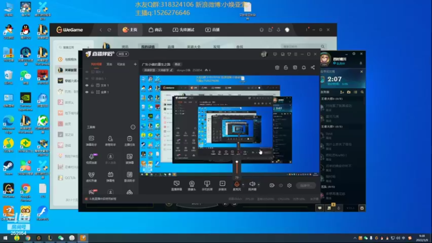Show hidden system tray icons
432x243 pixels.
(355, 238)
